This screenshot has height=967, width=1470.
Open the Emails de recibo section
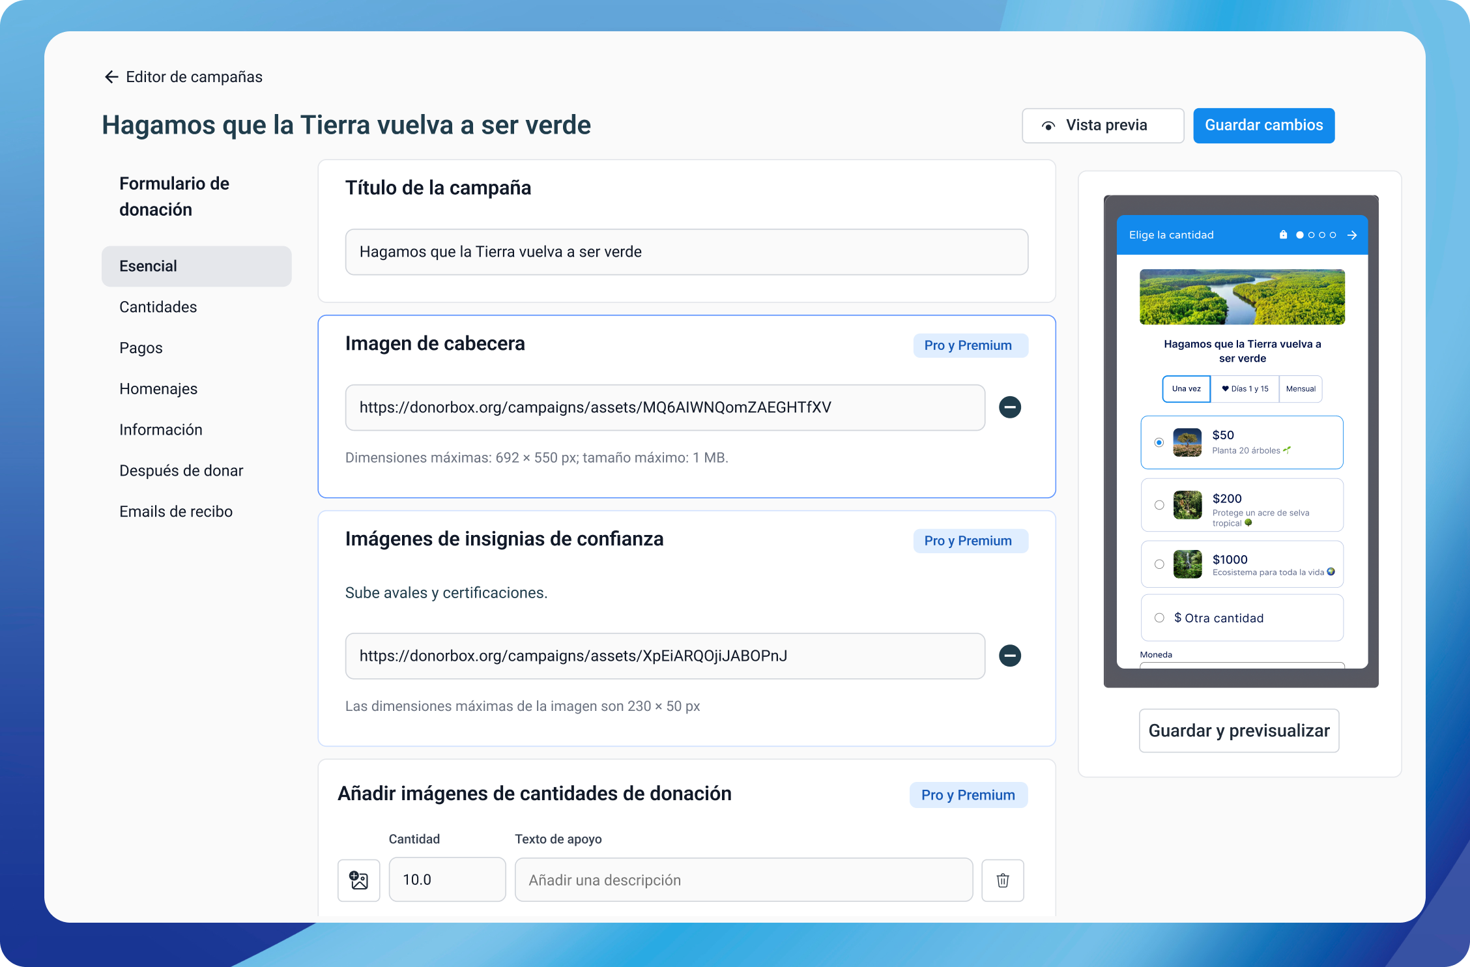point(176,512)
